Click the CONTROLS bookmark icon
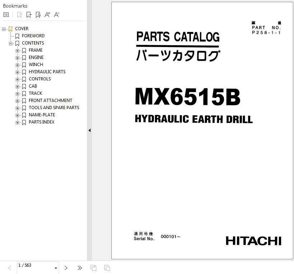Image resolution: width=294 pixels, height=274 pixels. click(x=24, y=79)
